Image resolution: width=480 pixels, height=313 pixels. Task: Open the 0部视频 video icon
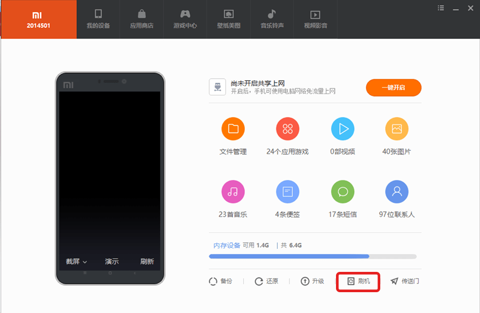pyautogui.click(x=342, y=129)
